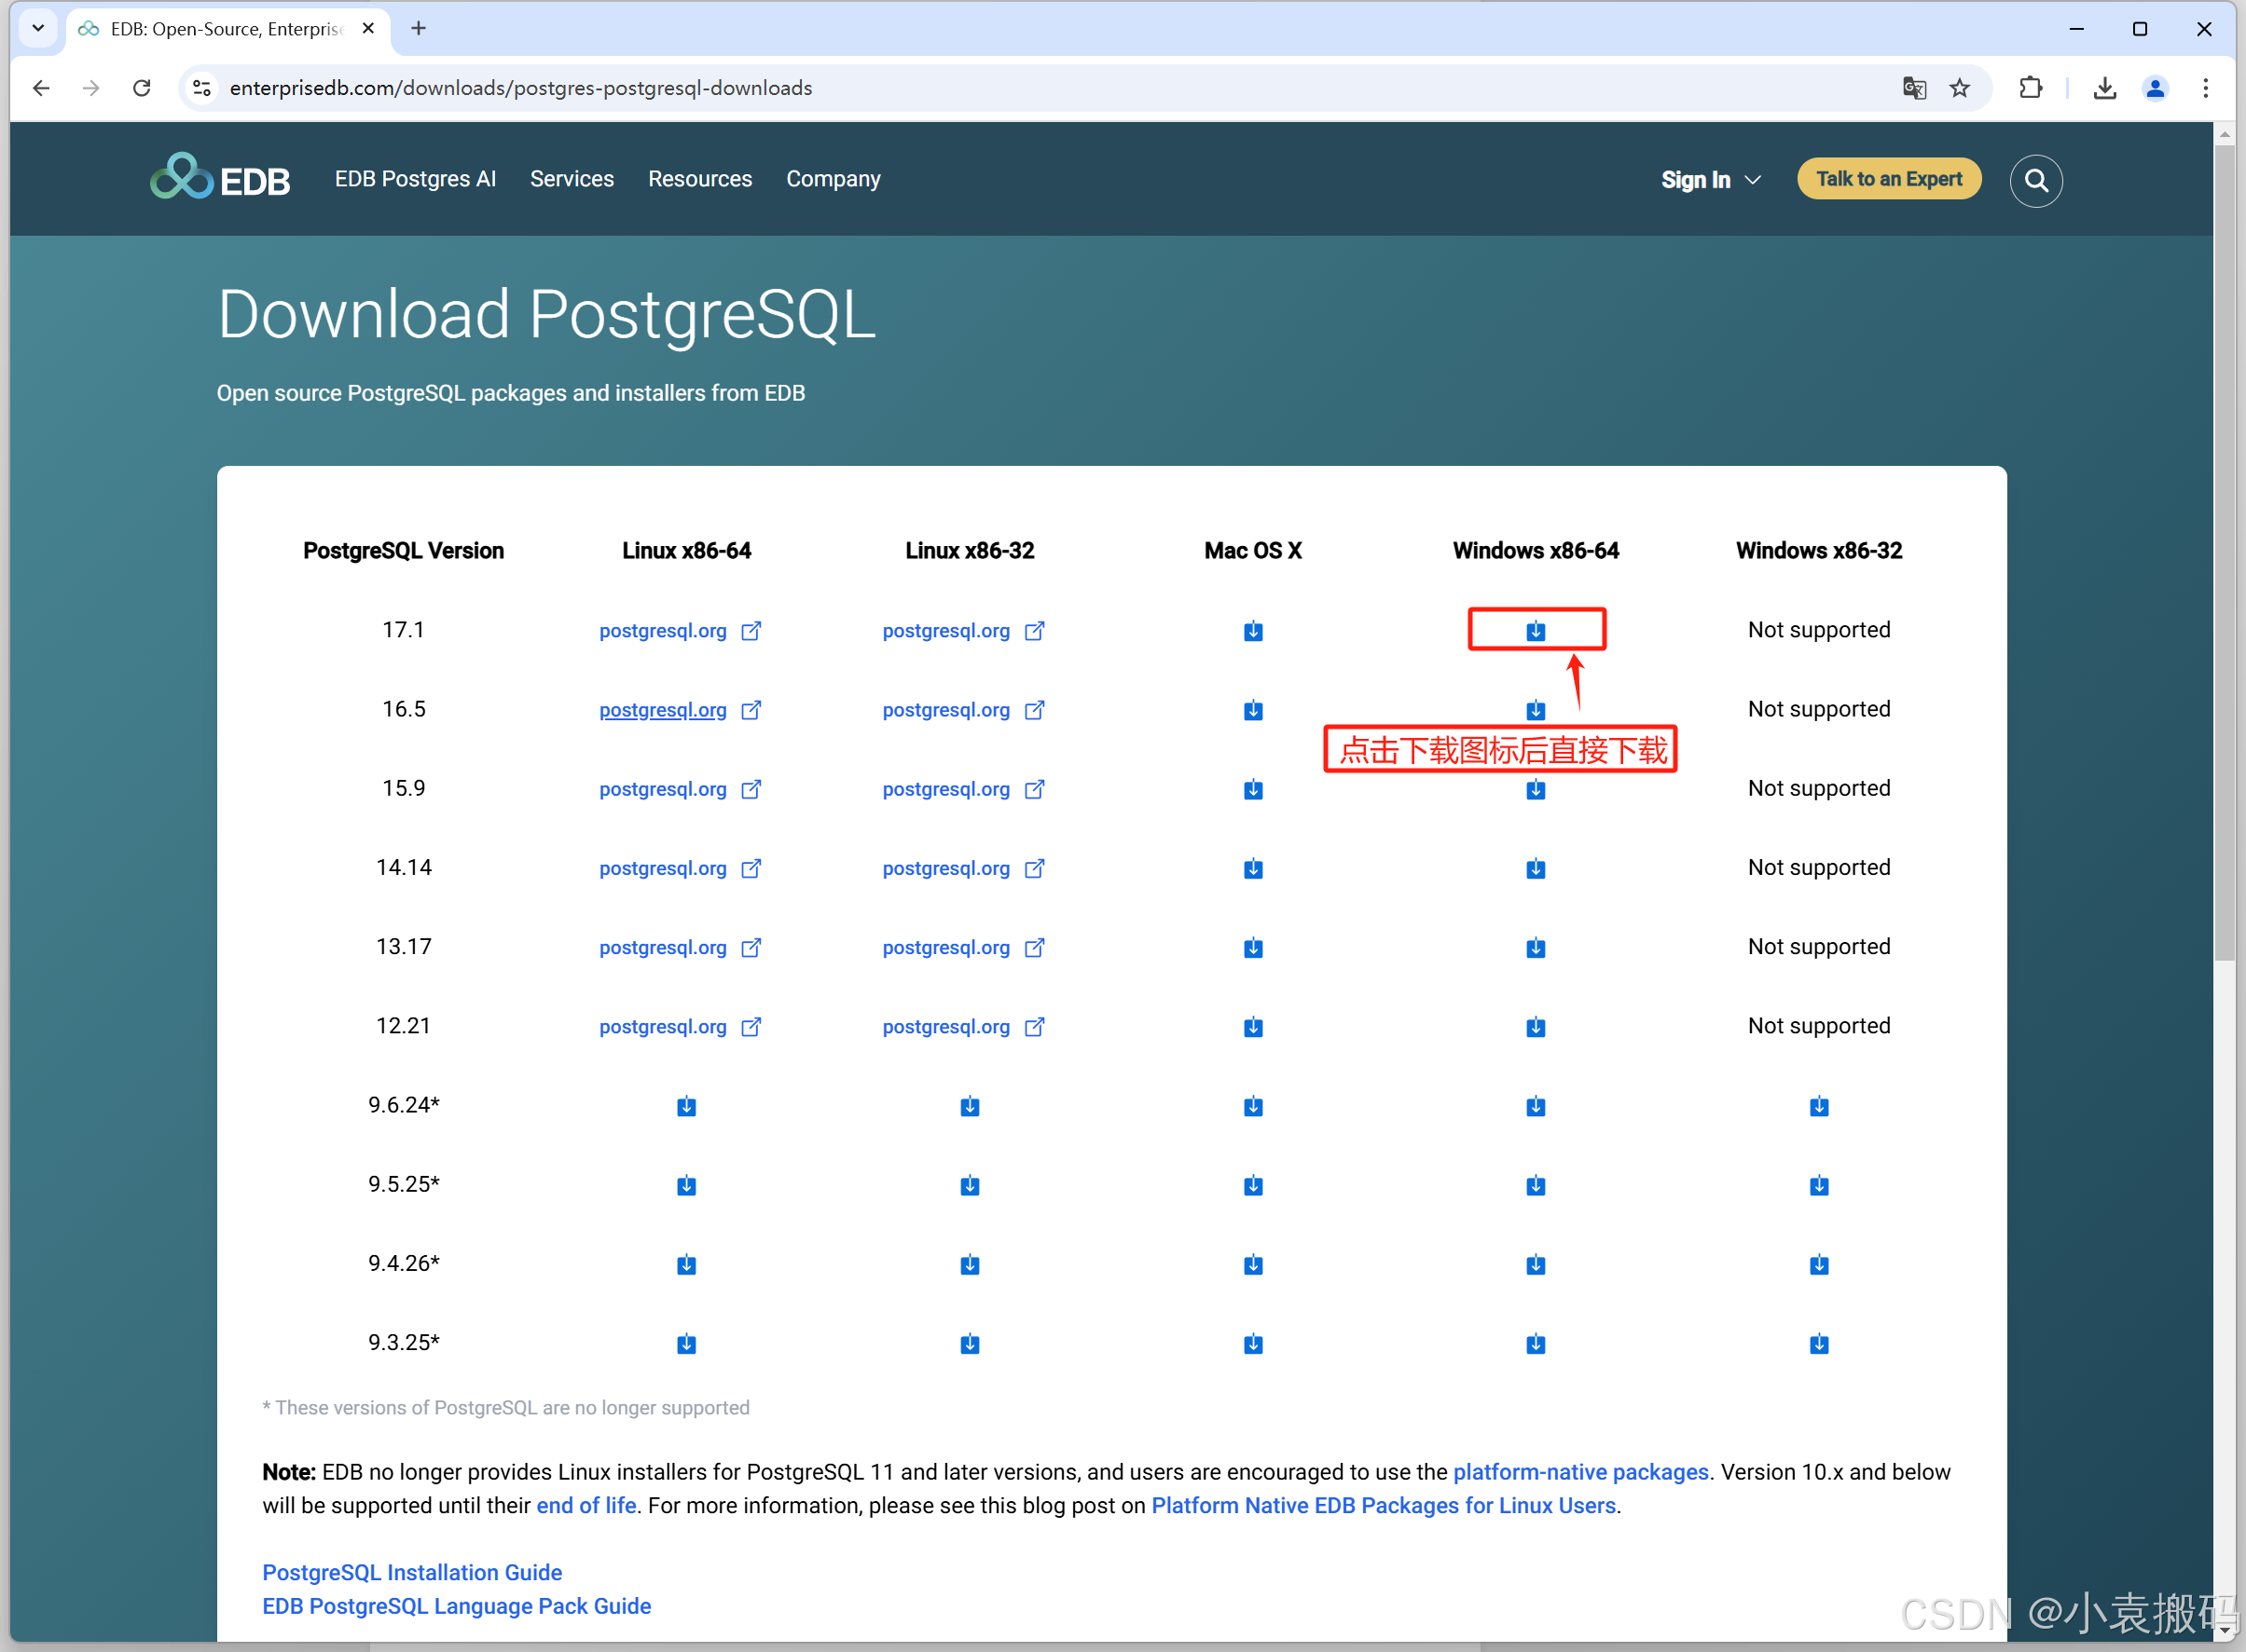Click Talk to an Expert button

pyautogui.click(x=1890, y=180)
